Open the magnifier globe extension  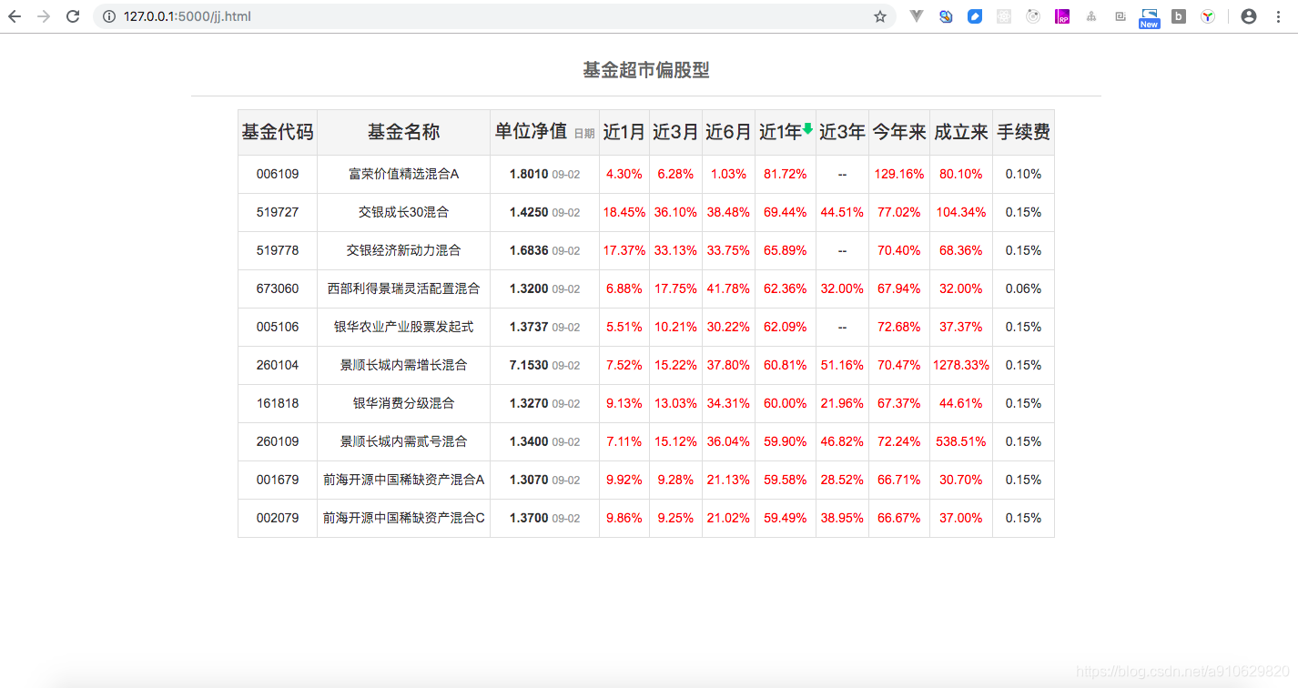pyautogui.click(x=946, y=16)
